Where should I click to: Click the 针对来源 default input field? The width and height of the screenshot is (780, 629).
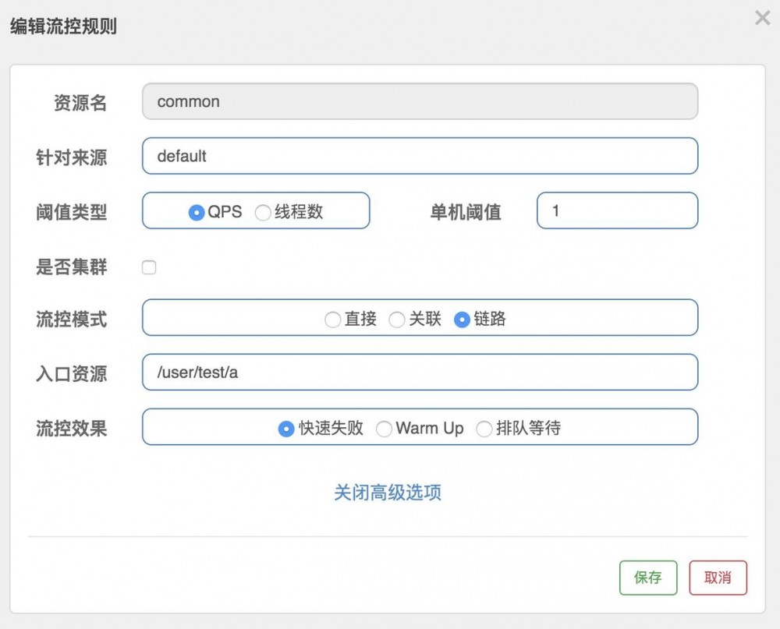(x=420, y=156)
